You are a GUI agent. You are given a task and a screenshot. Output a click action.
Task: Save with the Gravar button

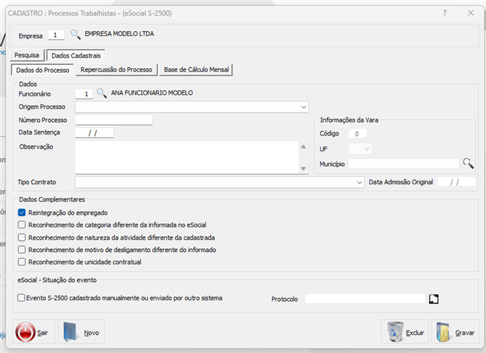[456, 333]
